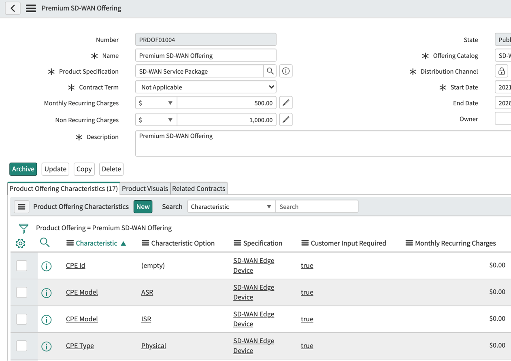Image resolution: width=511 pixels, height=361 pixels.
Task: Open the header hamburger context menu
Action: tap(31, 8)
